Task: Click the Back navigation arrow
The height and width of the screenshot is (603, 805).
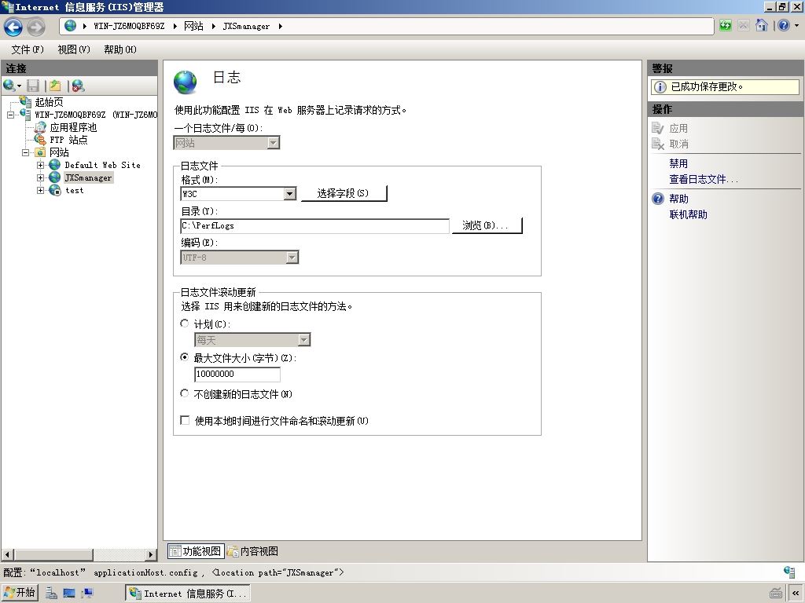Action: click(13, 27)
